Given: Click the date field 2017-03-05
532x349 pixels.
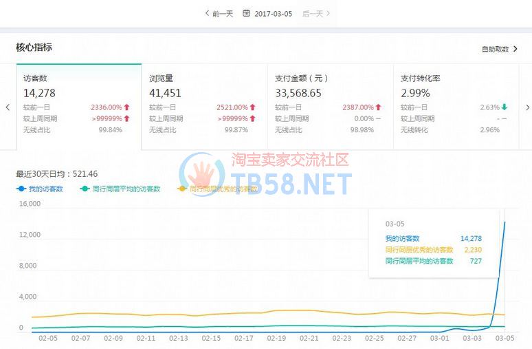Looking at the screenshot, I should click(x=273, y=13).
